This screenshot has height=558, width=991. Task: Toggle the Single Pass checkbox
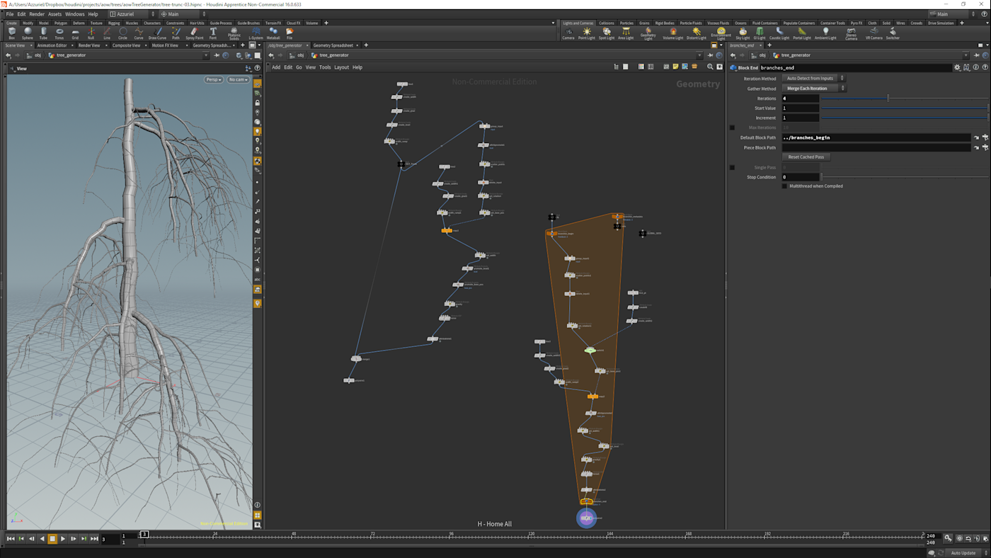tap(732, 168)
